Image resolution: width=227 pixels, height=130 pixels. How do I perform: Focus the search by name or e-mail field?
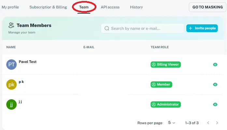pyautogui.click(x=142, y=29)
